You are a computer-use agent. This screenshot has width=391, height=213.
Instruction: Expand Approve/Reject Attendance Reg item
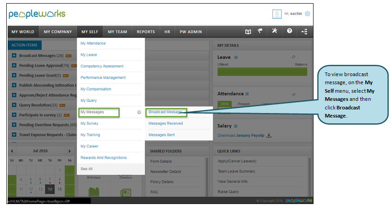(14, 95)
